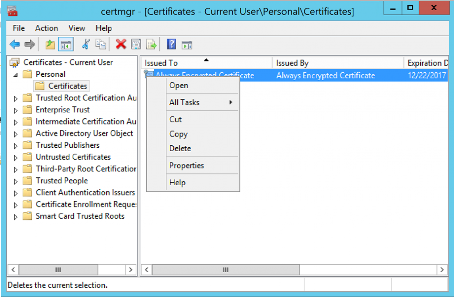The width and height of the screenshot is (454, 297).
Task: Click the certificate icon in the selected row
Action: 149,74
